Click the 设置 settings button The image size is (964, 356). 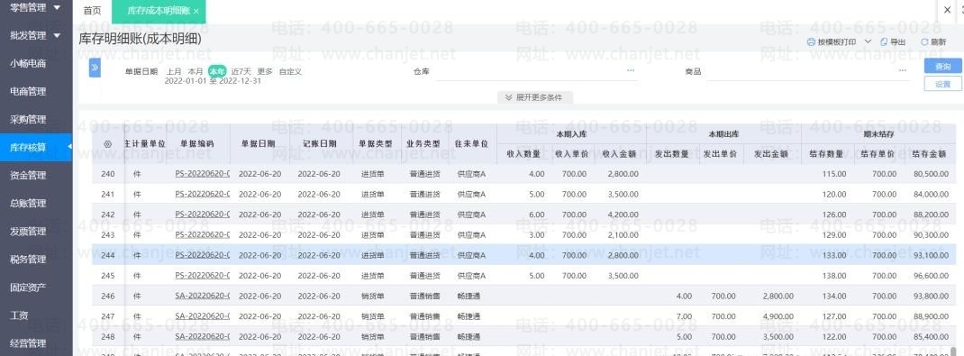click(x=942, y=84)
